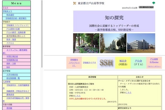This screenshot has width=165, height=110.
Task: Open the TOP menu link
Action: pos(5,8)
